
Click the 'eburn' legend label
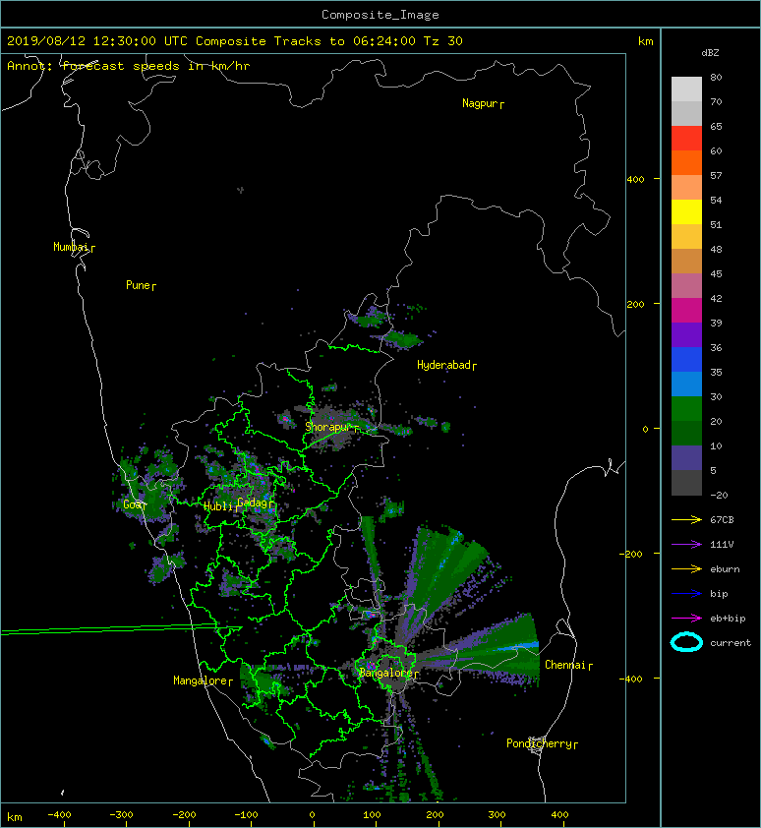point(725,569)
